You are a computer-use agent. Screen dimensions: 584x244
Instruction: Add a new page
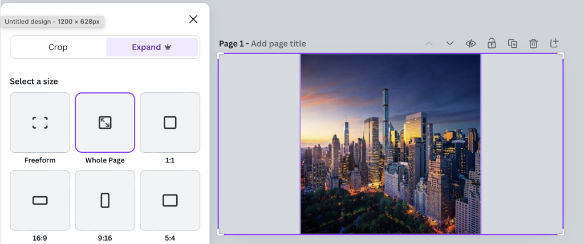click(554, 44)
